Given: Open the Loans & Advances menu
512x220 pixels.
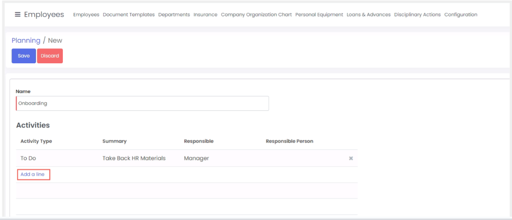Looking at the screenshot, I should [x=368, y=15].
